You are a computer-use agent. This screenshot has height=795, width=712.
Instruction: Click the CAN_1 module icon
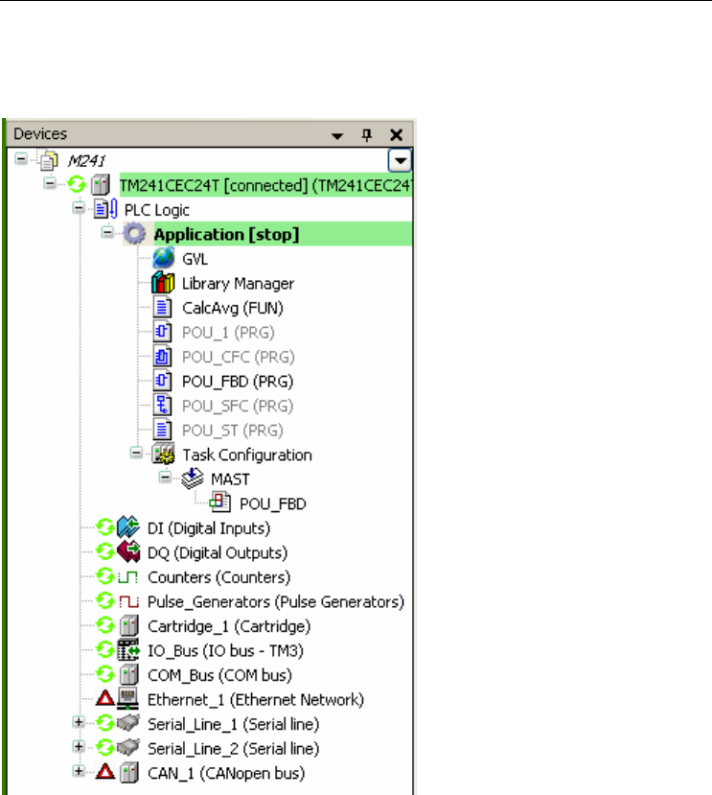129,773
